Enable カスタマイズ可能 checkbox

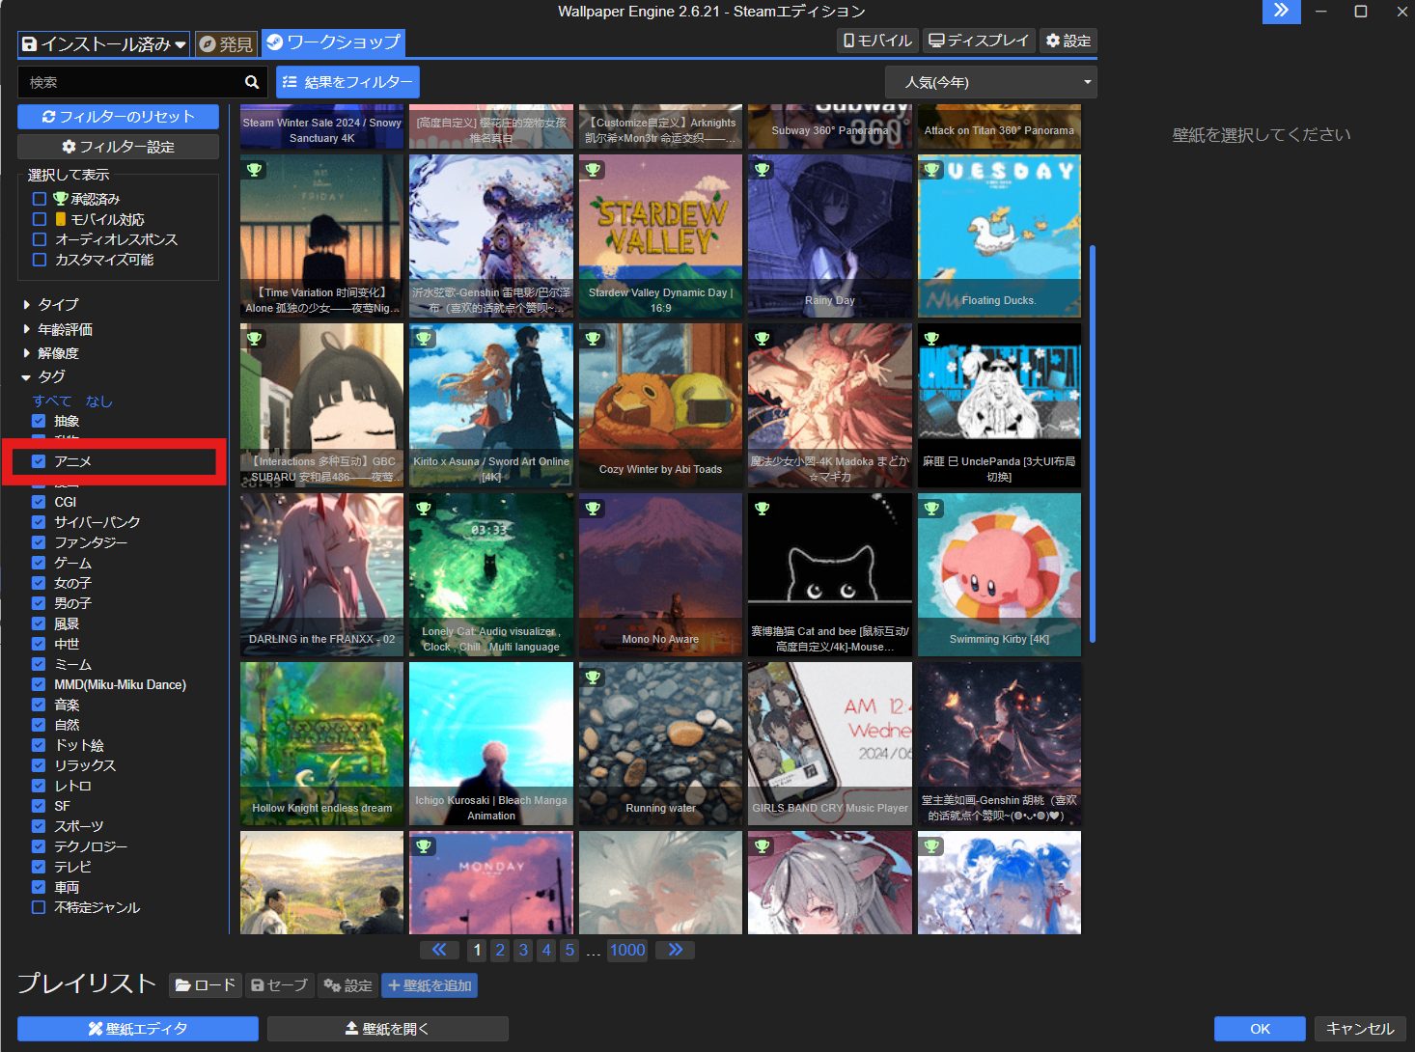pos(40,260)
